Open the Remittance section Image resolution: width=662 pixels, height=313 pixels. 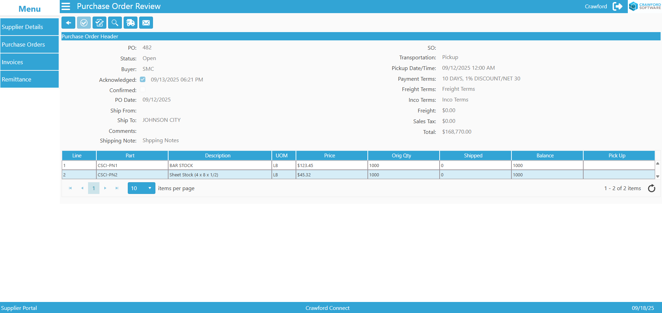pyautogui.click(x=29, y=79)
